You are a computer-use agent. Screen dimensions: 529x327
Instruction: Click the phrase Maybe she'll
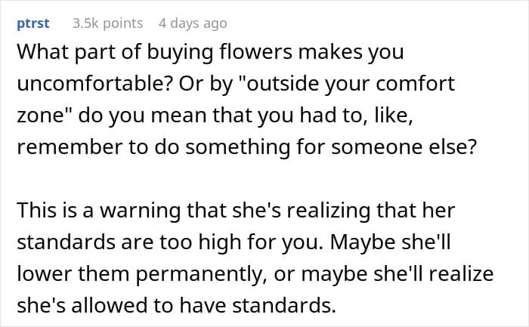391,242
